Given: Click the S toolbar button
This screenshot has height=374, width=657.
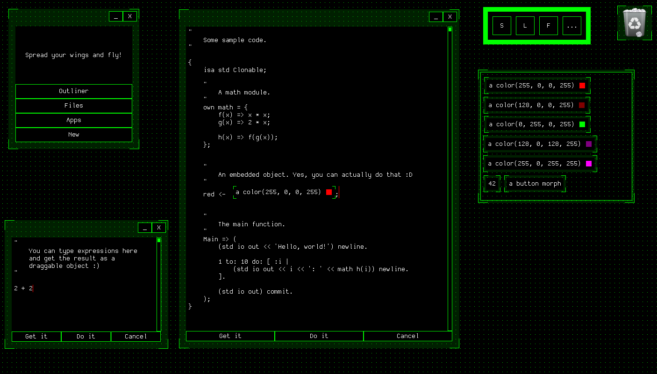Looking at the screenshot, I should tap(502, 26).
